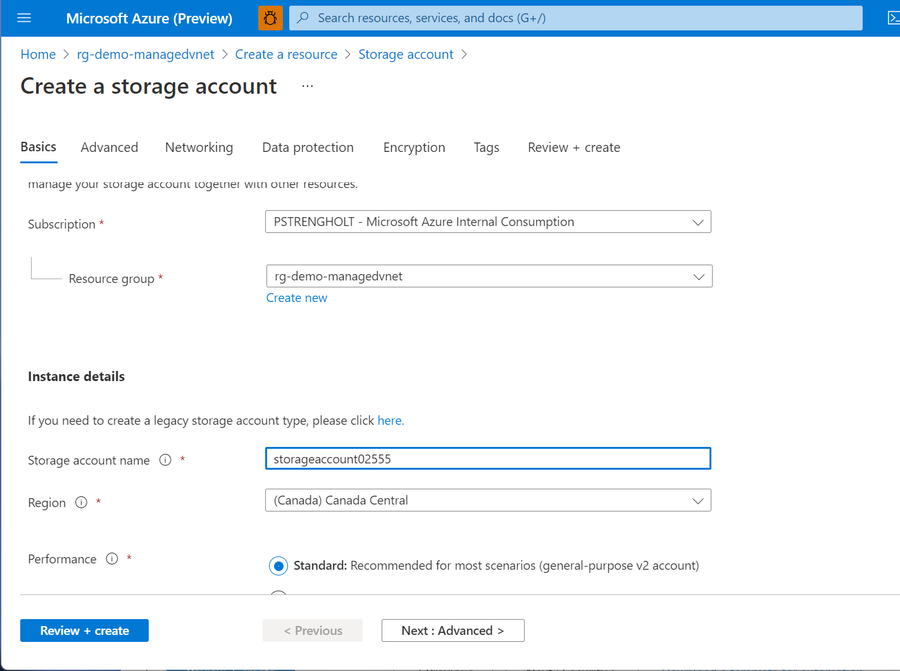Open the Data protection tab
Viewport: 900px width, 671px height.
[x=308, y=147]
